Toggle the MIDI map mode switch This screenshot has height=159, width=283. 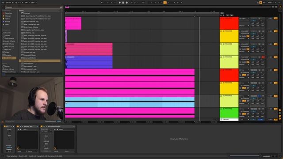tap(270, 3)
